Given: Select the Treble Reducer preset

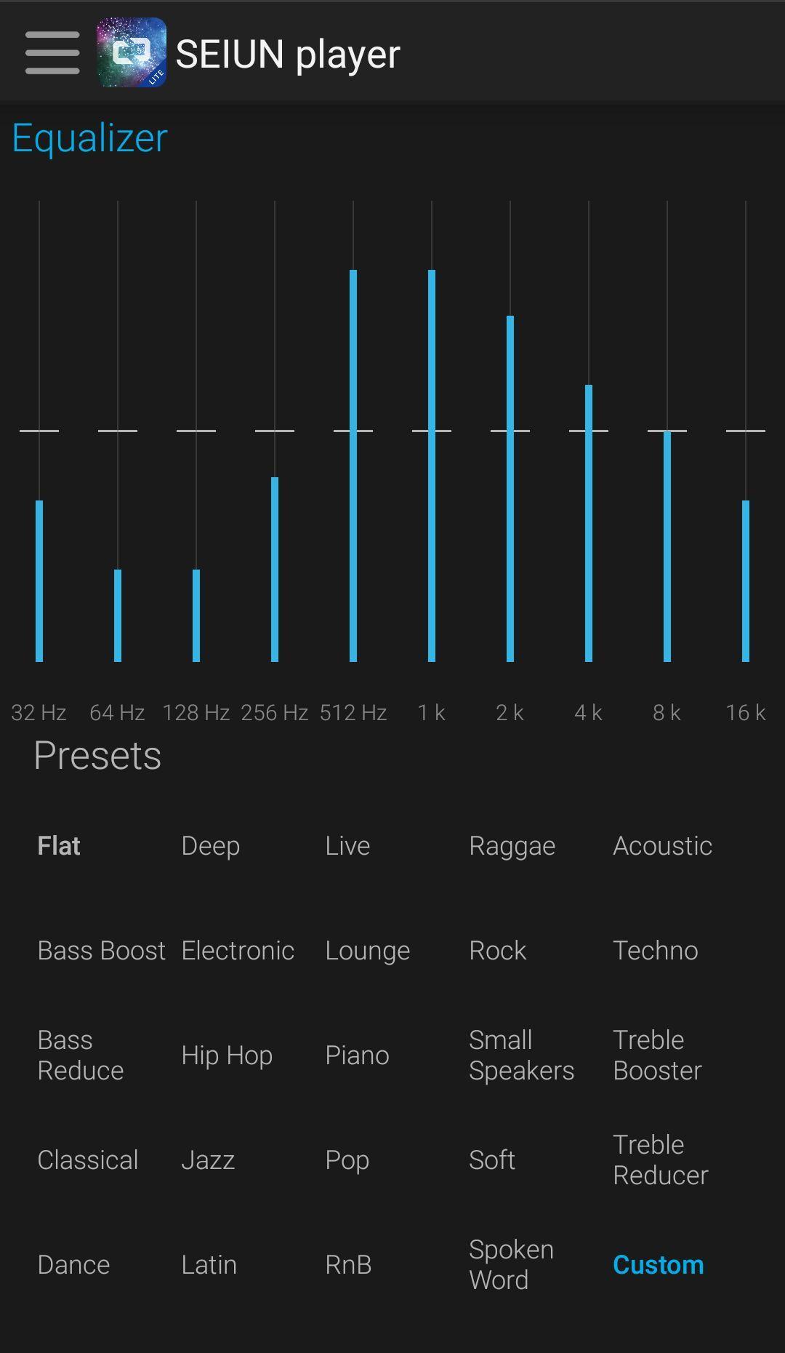Looking at the screenshot, I should (x=661, y=1160).
